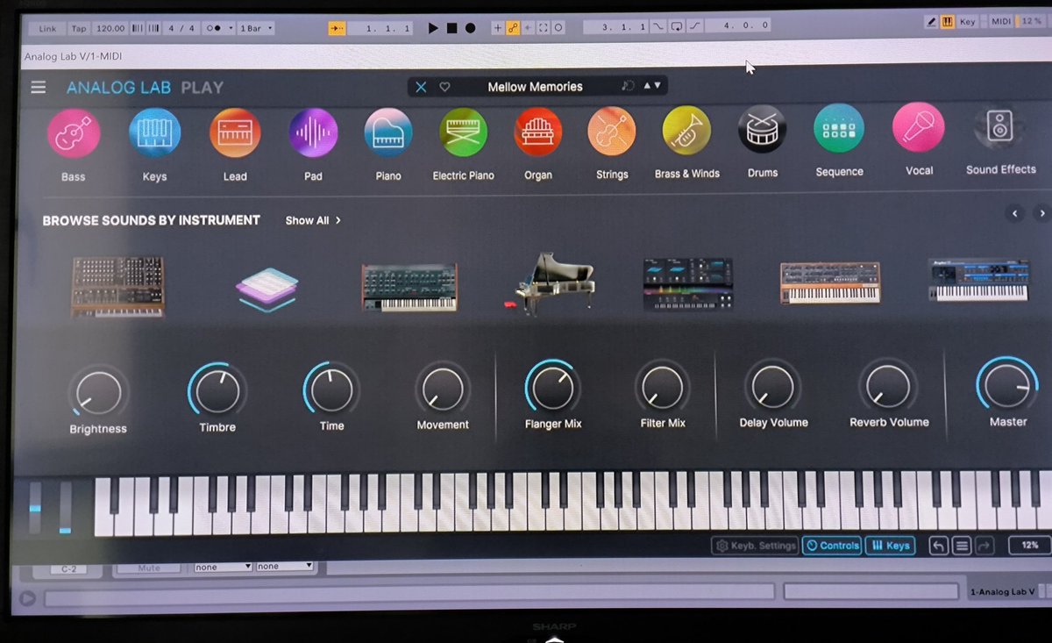Image resolution: width=1052 pixels, height=643 pixels.
Task: Click the Flanger Mix knob
Action: click(551, 387)
